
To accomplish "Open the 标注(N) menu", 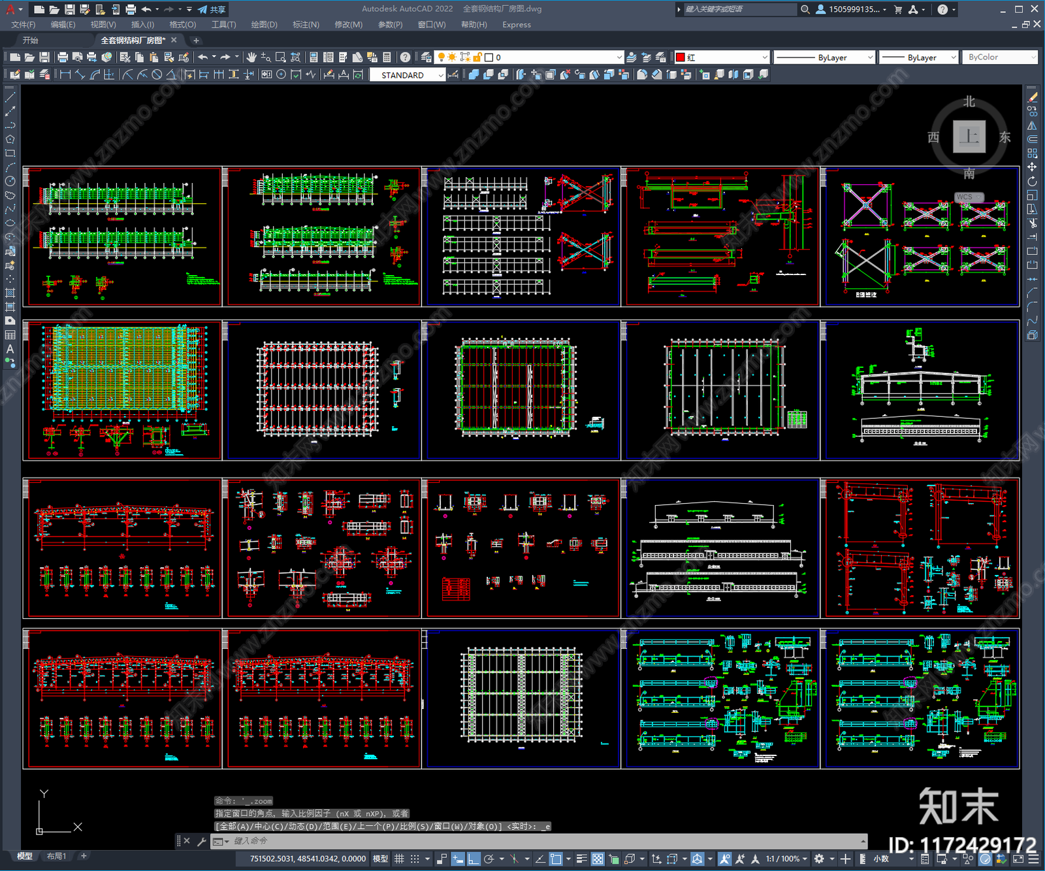I will tap(306, 25).
